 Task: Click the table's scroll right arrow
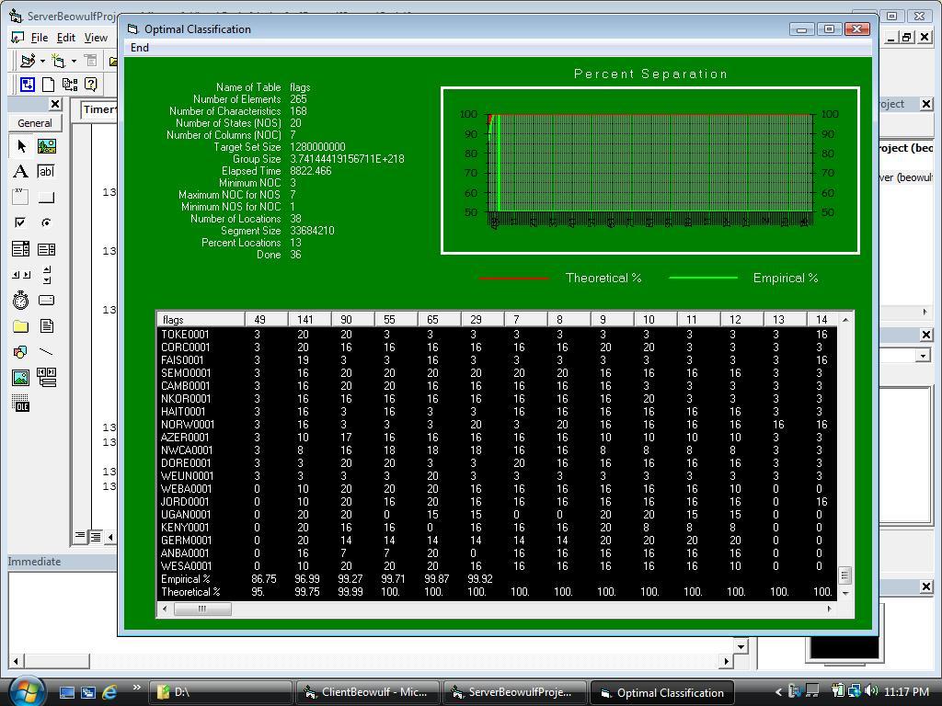(x=830, y=609)
